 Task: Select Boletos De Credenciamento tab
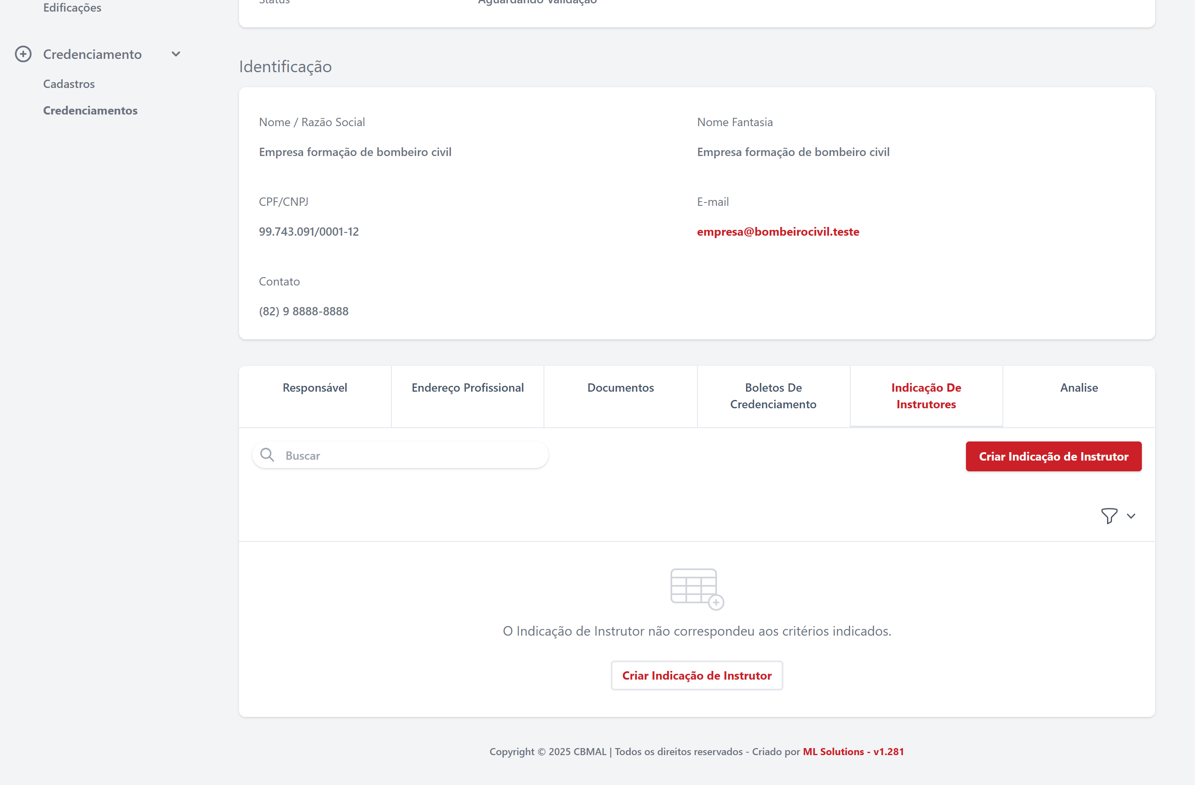tap(773, 396)
